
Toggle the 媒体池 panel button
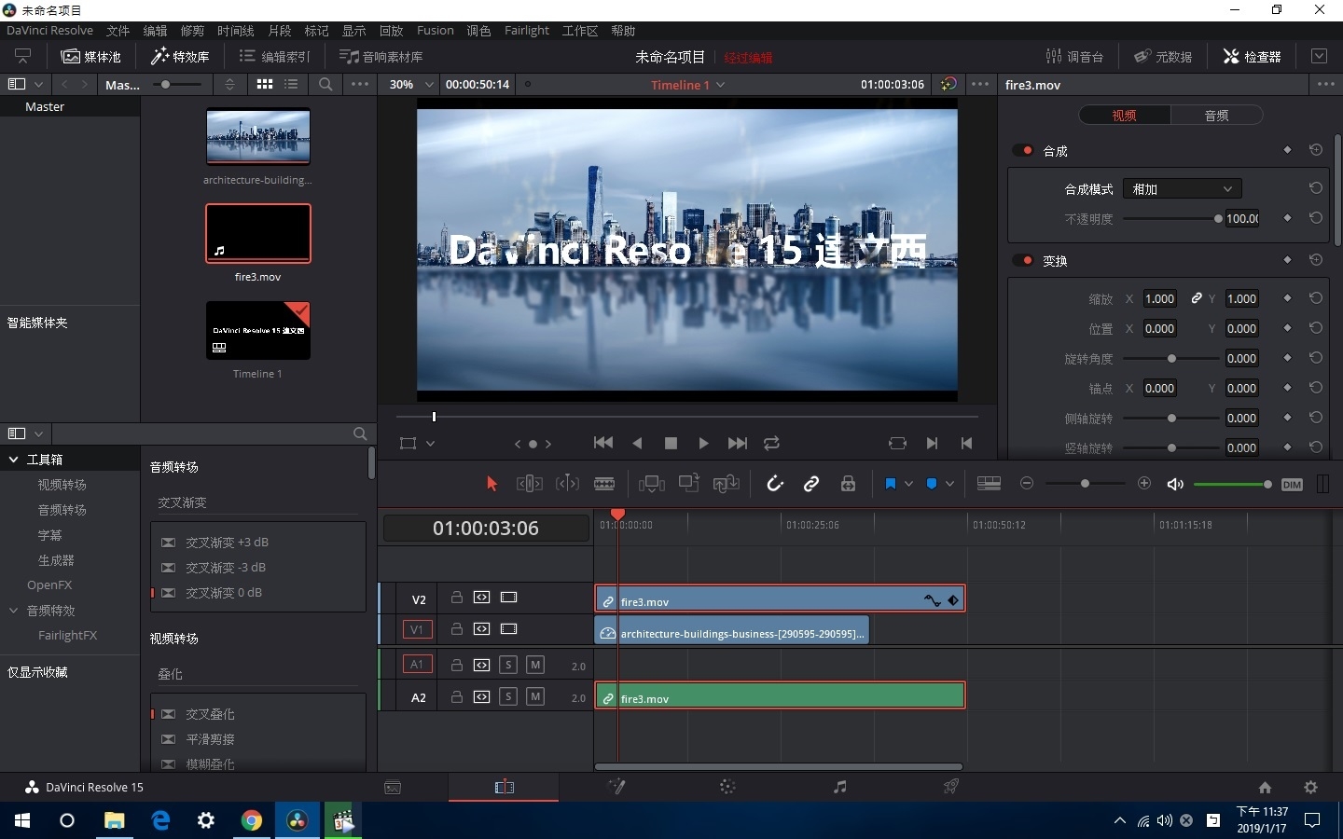click(x=91, y=57)
